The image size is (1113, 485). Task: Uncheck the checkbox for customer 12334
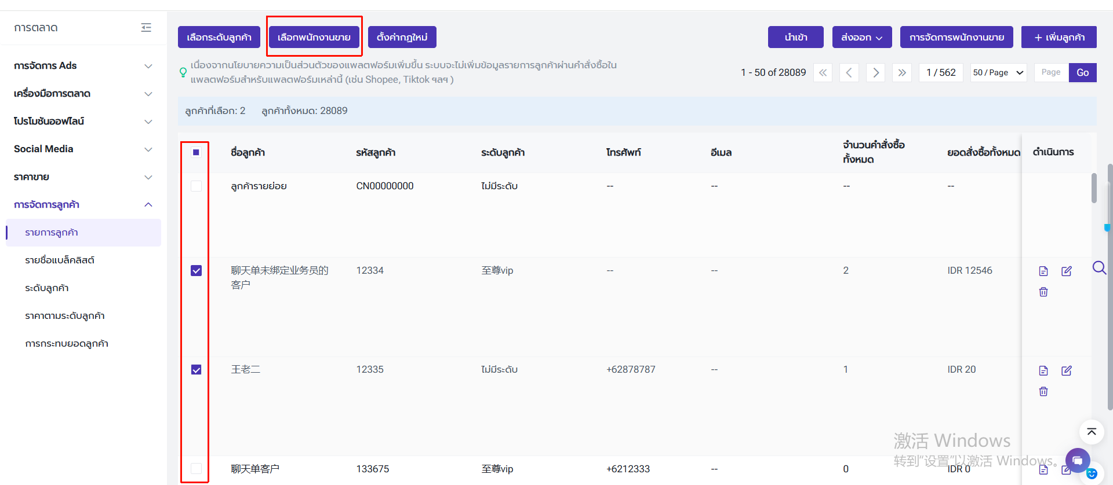196,271
